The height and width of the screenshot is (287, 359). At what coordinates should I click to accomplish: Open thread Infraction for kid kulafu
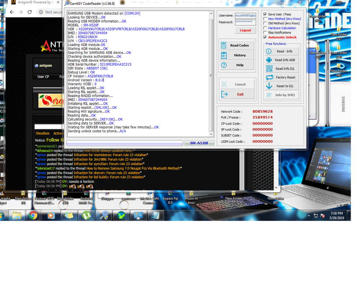(x=109, y=177)
